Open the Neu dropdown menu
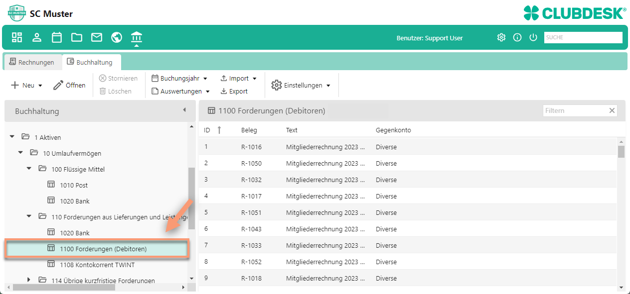Screen dimensions: 630x294 27,85
